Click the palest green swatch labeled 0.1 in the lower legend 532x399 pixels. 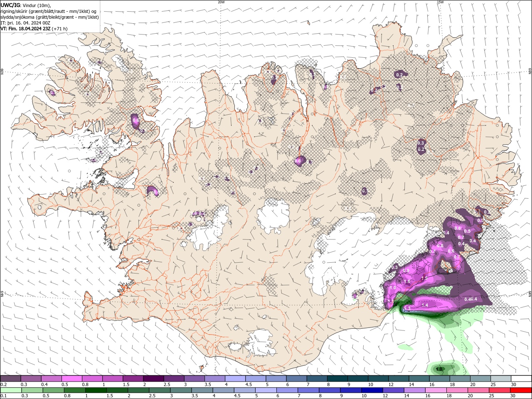click(11, 390)
